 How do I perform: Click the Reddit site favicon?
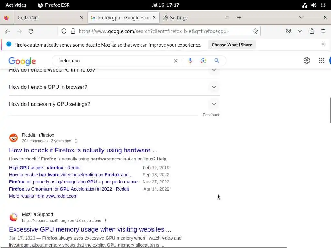click(x=14, y=138)
